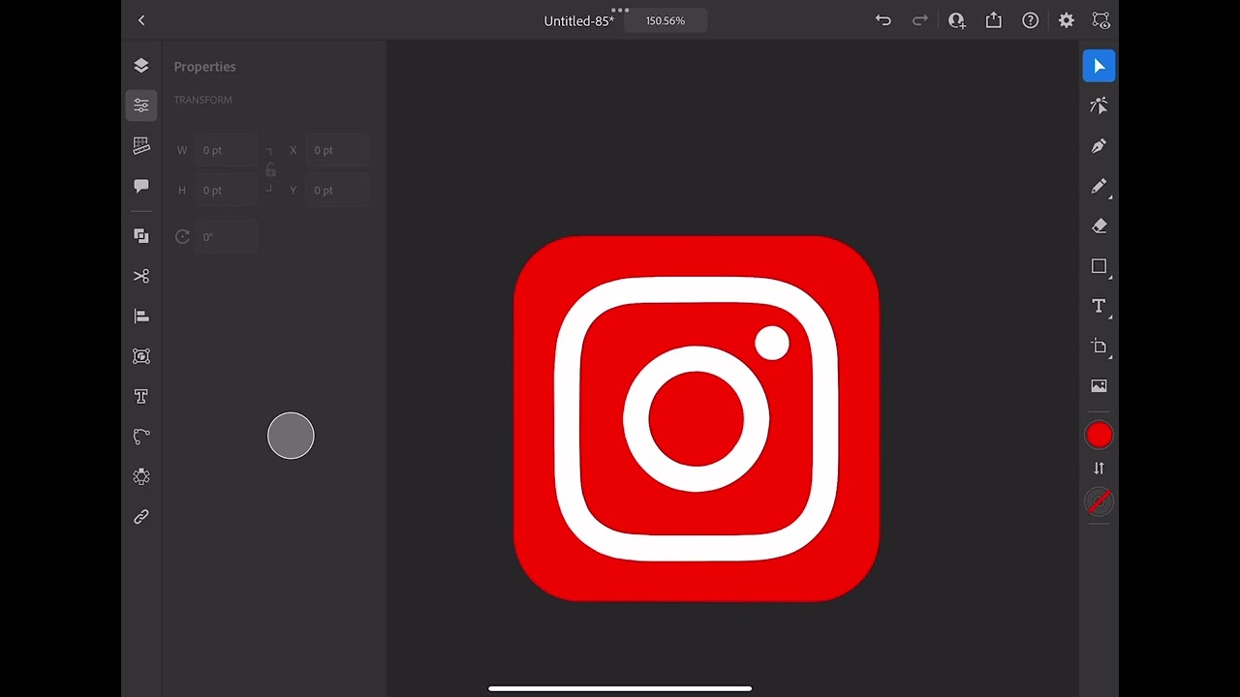Select the Selection arrow tool
The height and width of the screenshot is (697, 1240).
(1099, 66)
